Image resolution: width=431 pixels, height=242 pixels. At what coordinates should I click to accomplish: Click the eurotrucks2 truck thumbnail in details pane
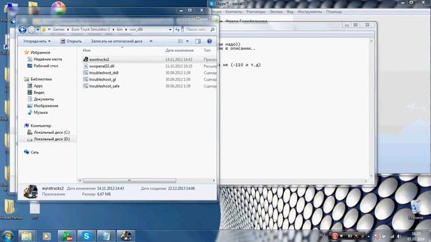click(30, 191)
